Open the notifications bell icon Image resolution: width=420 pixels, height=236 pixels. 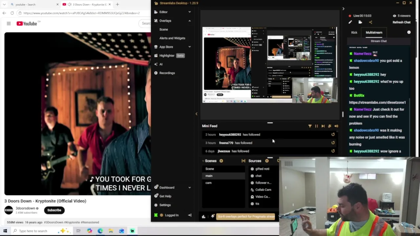pyautogui.click(x=213, y=216)
